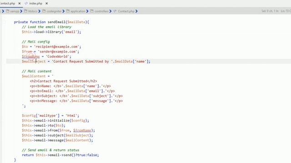Click the return email->send() line
The width and height of the screenshot is (291, 163).
60,155
